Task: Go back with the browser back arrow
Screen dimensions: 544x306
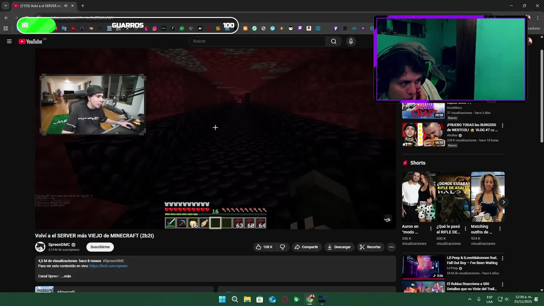Action: tap(6, 17)
